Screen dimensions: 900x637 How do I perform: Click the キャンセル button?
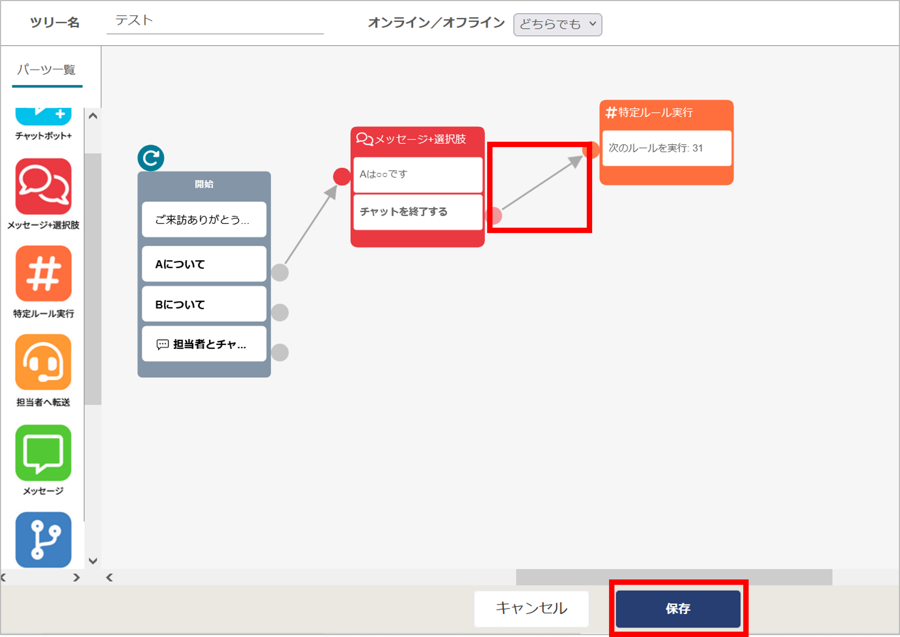[x=532, y=609]
